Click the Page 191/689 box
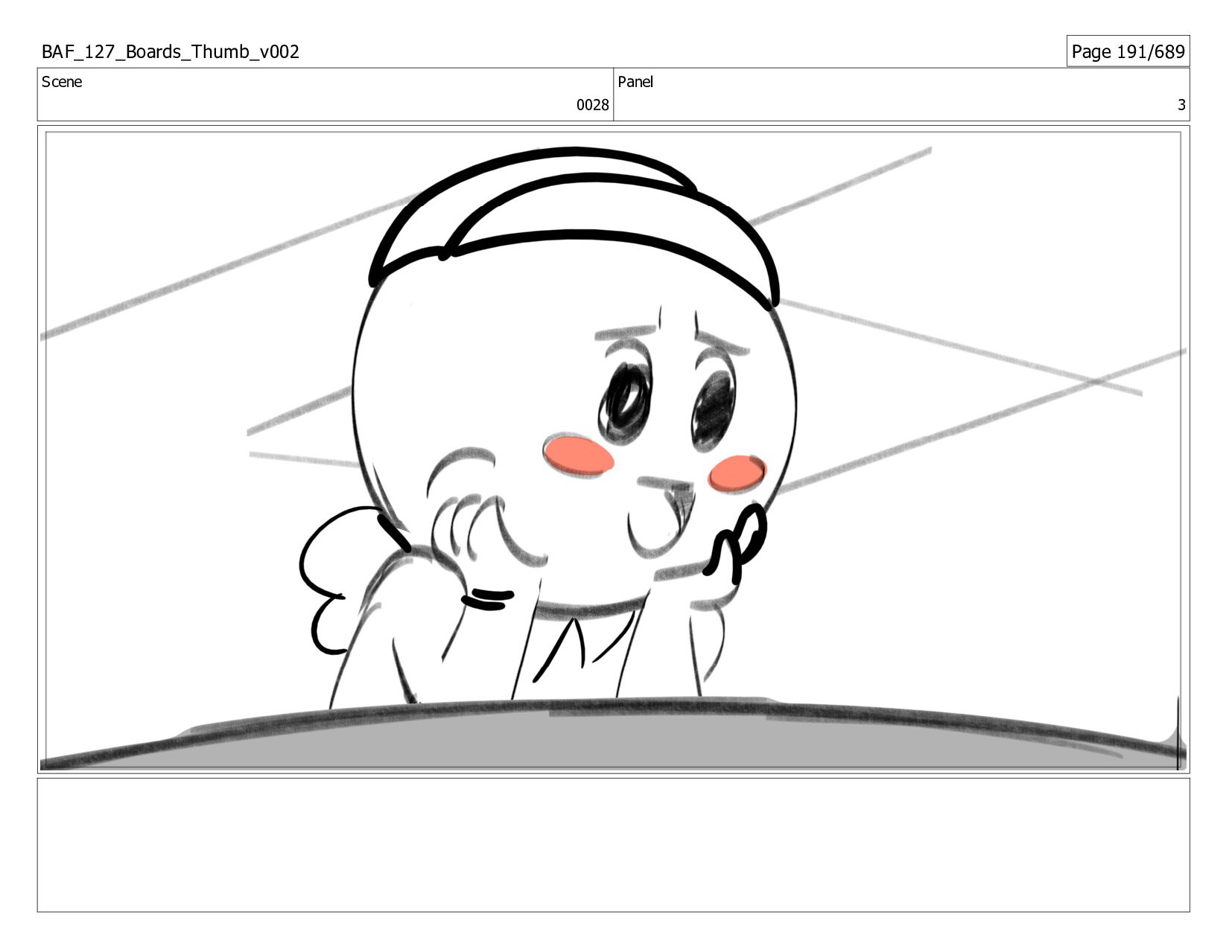Viewport: 1229px width, 949px height. (x=1128, y=51)
